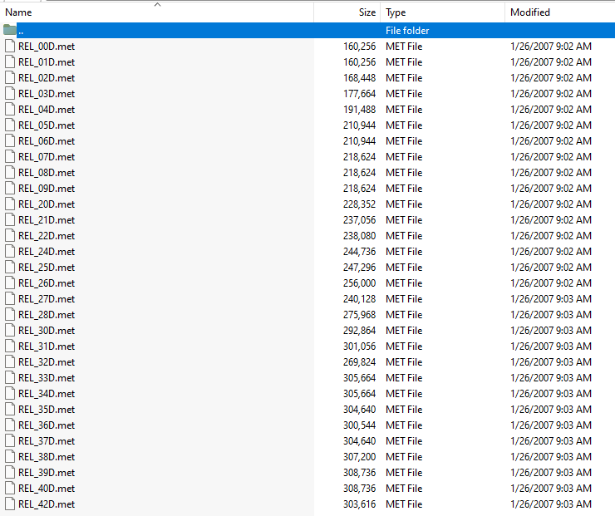The width and height of the screenshot is (615, 516).
Task: Sort files by the Size column header
Action: [x=367, y=12]
